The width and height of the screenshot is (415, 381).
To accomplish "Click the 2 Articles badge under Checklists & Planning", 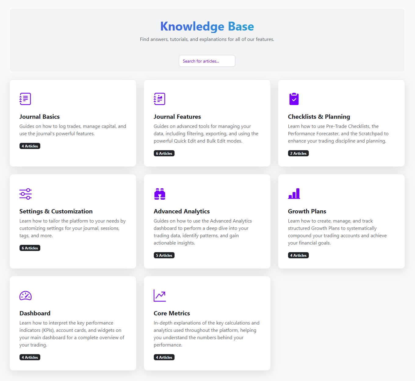I will click(298, 153).
